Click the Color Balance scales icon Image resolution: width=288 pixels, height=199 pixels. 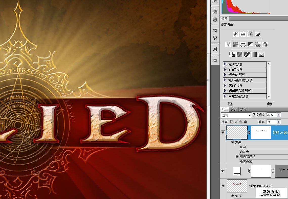pos(243,44)
